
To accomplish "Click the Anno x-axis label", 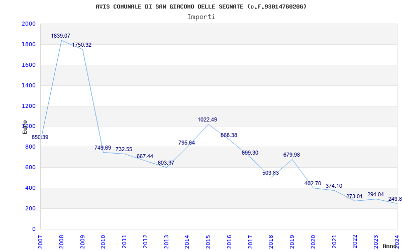I will (390, 246).
